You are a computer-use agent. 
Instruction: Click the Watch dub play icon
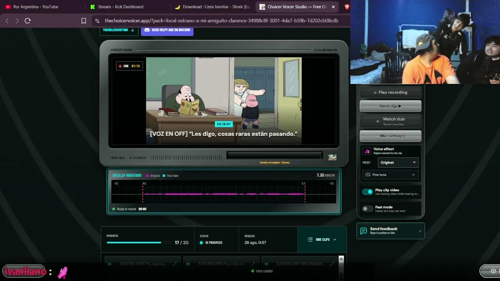tap(378, 121)
